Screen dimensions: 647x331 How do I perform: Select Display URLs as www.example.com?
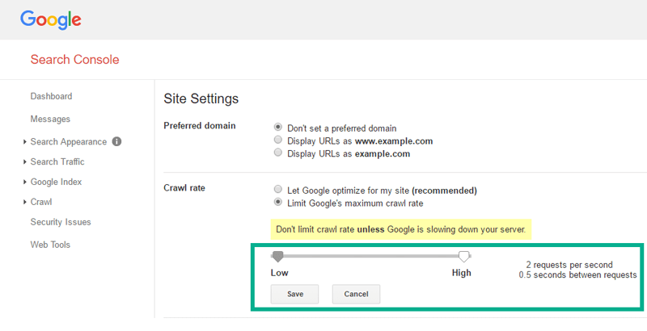pos(278,140)
